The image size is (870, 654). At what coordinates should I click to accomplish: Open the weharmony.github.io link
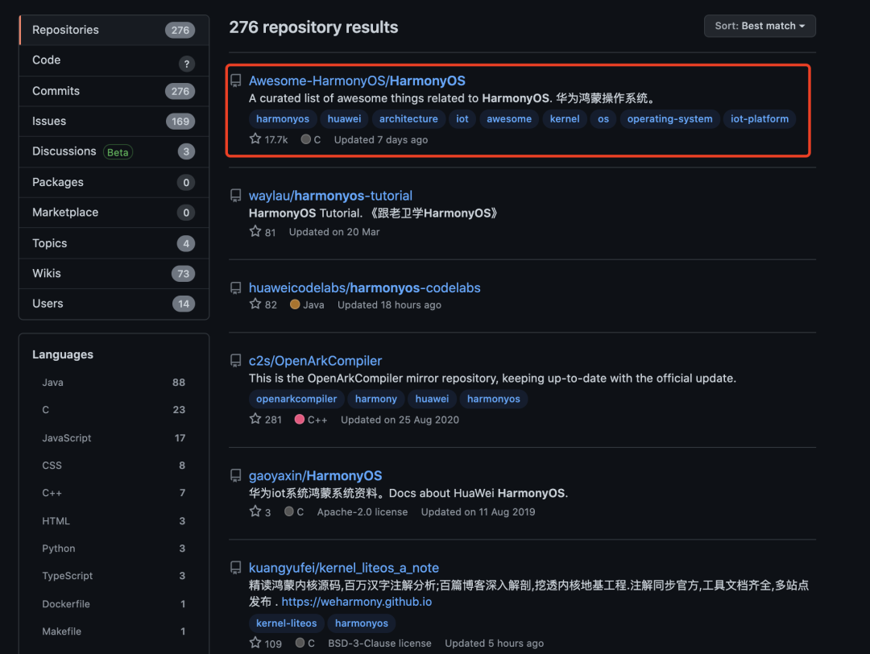(356, 602)
